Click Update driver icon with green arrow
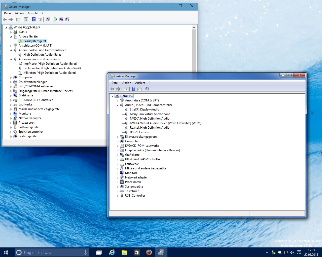Viewport: 322px width, 257px height. pyautogui.click(x=55, y=20)
